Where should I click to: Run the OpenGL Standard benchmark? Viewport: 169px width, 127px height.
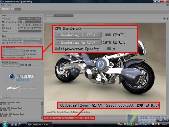11,65
